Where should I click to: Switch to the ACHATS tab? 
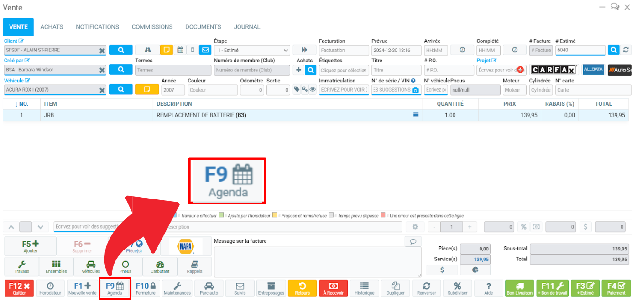click(52, 27)
